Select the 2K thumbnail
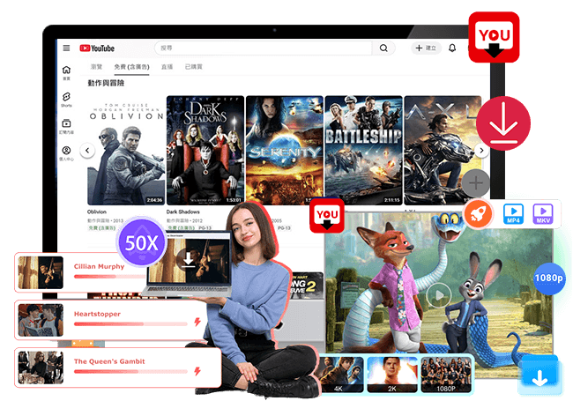This screenshot has height=401, width=573. coord(392,375)
